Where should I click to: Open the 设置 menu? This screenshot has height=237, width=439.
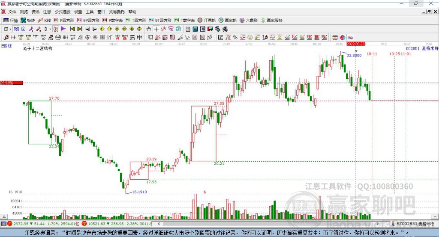pos(78,12)
